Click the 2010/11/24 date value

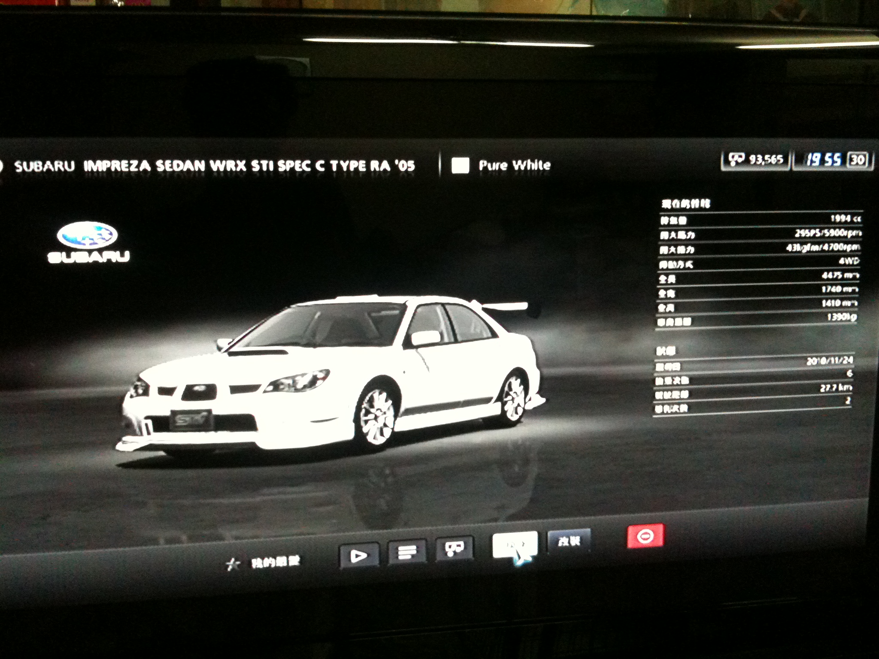coord(830,361)
